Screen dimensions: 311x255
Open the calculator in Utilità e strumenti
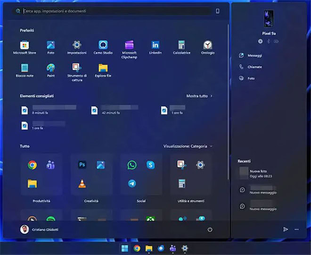(x=182, y=183)
